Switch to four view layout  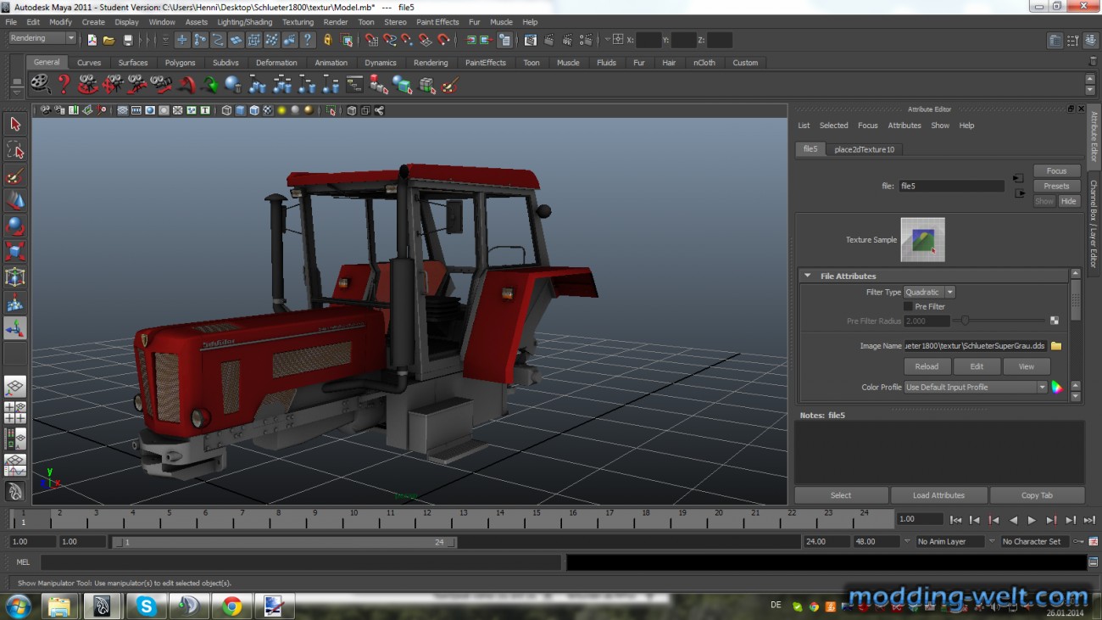tap(14, 413)
